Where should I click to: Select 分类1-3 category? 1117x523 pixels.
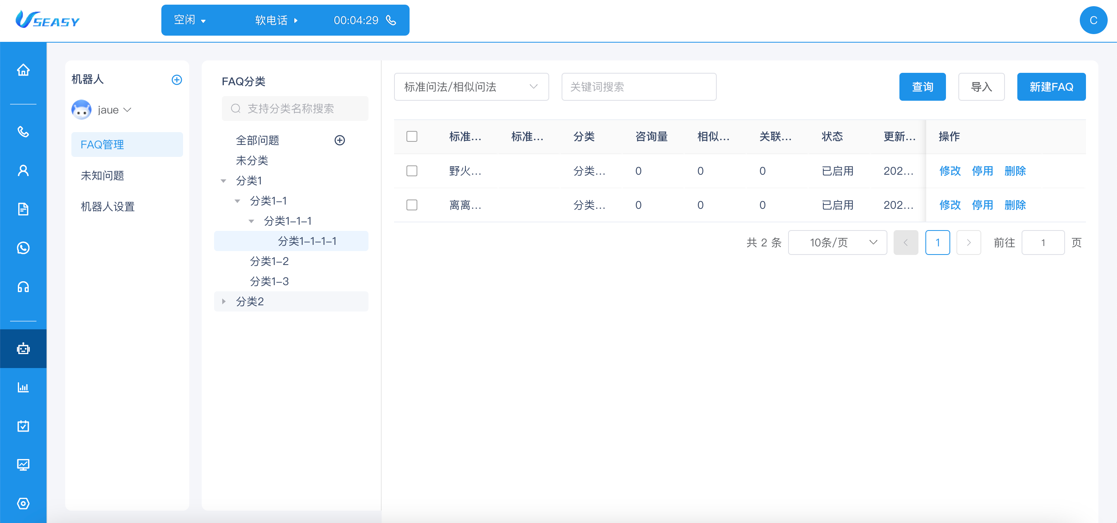point(269,281)
